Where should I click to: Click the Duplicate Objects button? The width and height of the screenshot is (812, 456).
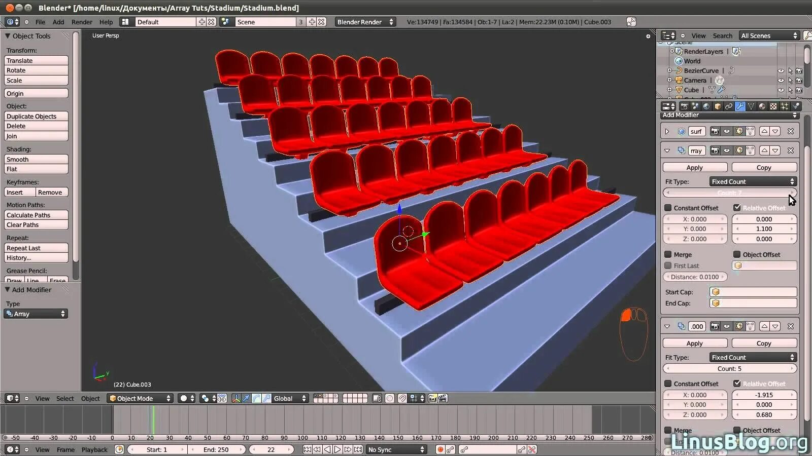(x=36, y=116)
